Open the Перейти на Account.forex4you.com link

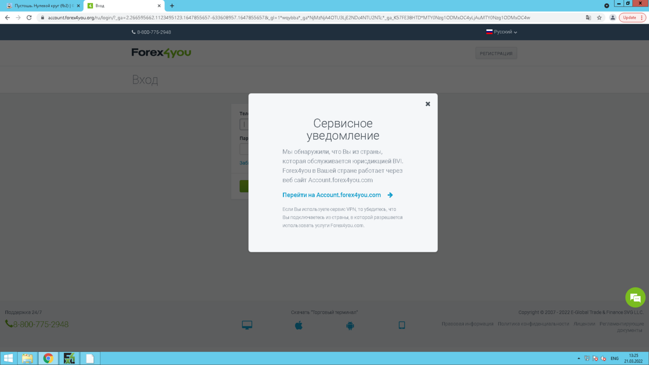point(332,195)
